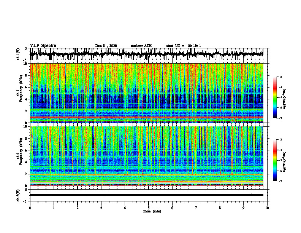Click the "10" kHz tick on ch.1 frequency axis
The height and width of the screenshot is (233, 301).
(x=26, y=64)
